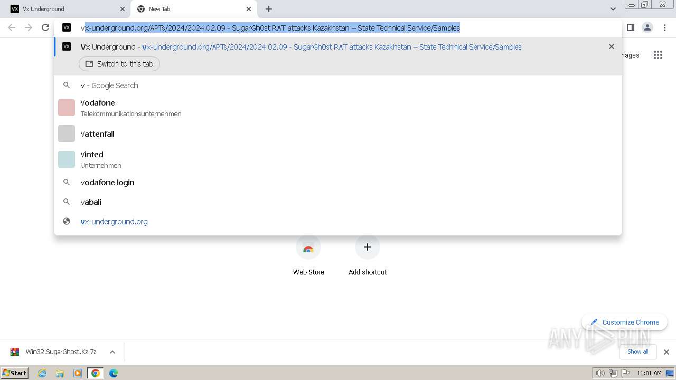676x380 pixels.
Task: Click the 11:01 AM system clock
Action: click(649, 373)
